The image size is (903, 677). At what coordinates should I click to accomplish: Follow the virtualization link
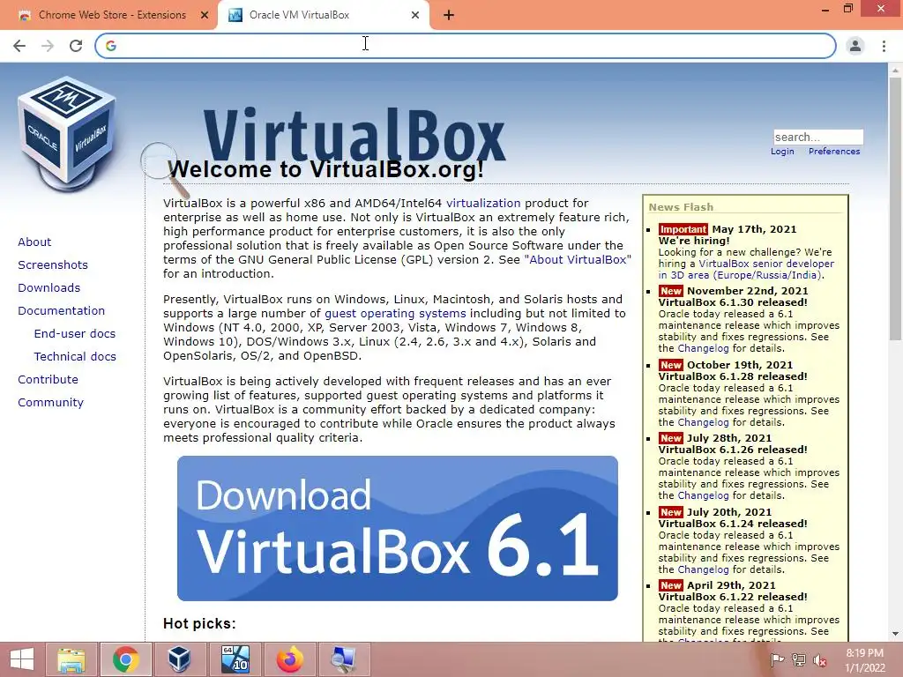[483, 204]
